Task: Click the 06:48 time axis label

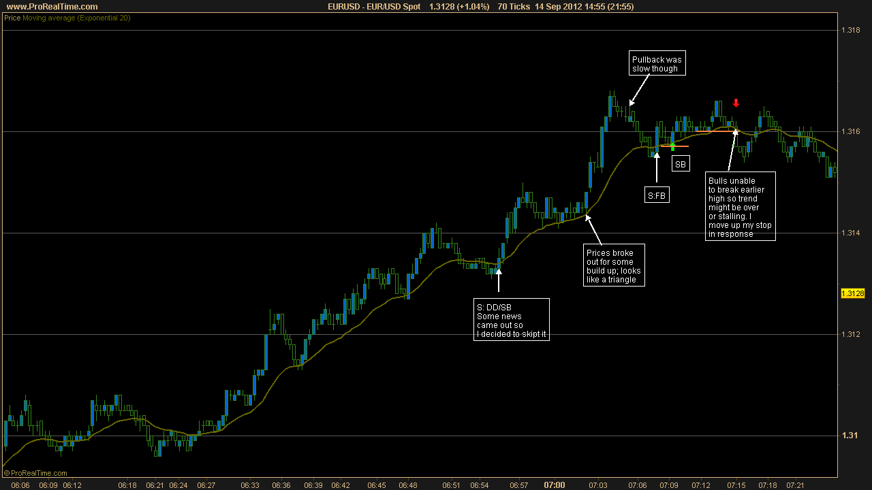Action: point(408,485)
